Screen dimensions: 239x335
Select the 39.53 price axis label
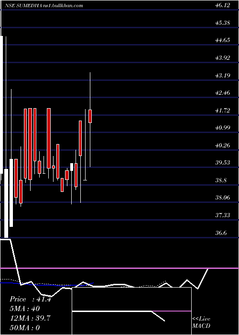(x=223, y=163)
